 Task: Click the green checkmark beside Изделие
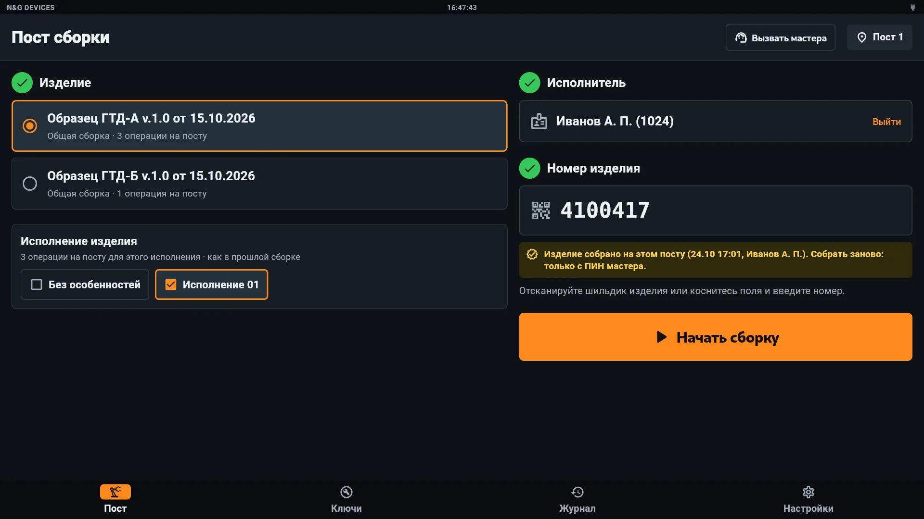click(22, 83)
